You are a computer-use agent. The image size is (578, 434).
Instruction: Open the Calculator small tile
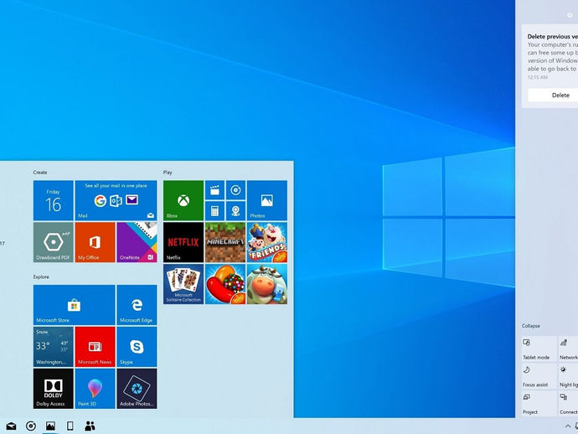tap(214, 211)
